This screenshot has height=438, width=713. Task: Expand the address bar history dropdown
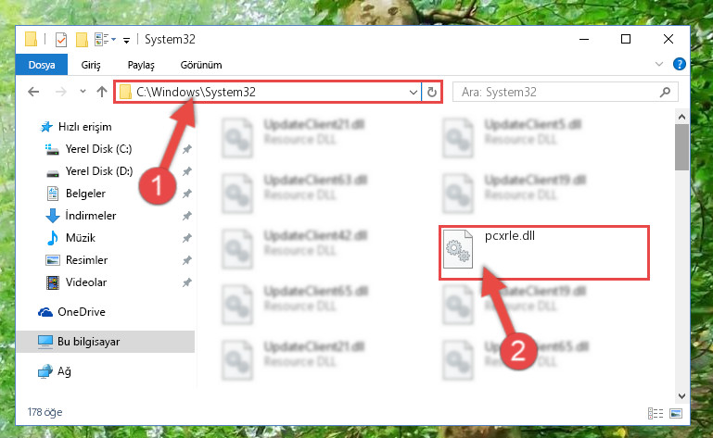click(x=413, y=93)
